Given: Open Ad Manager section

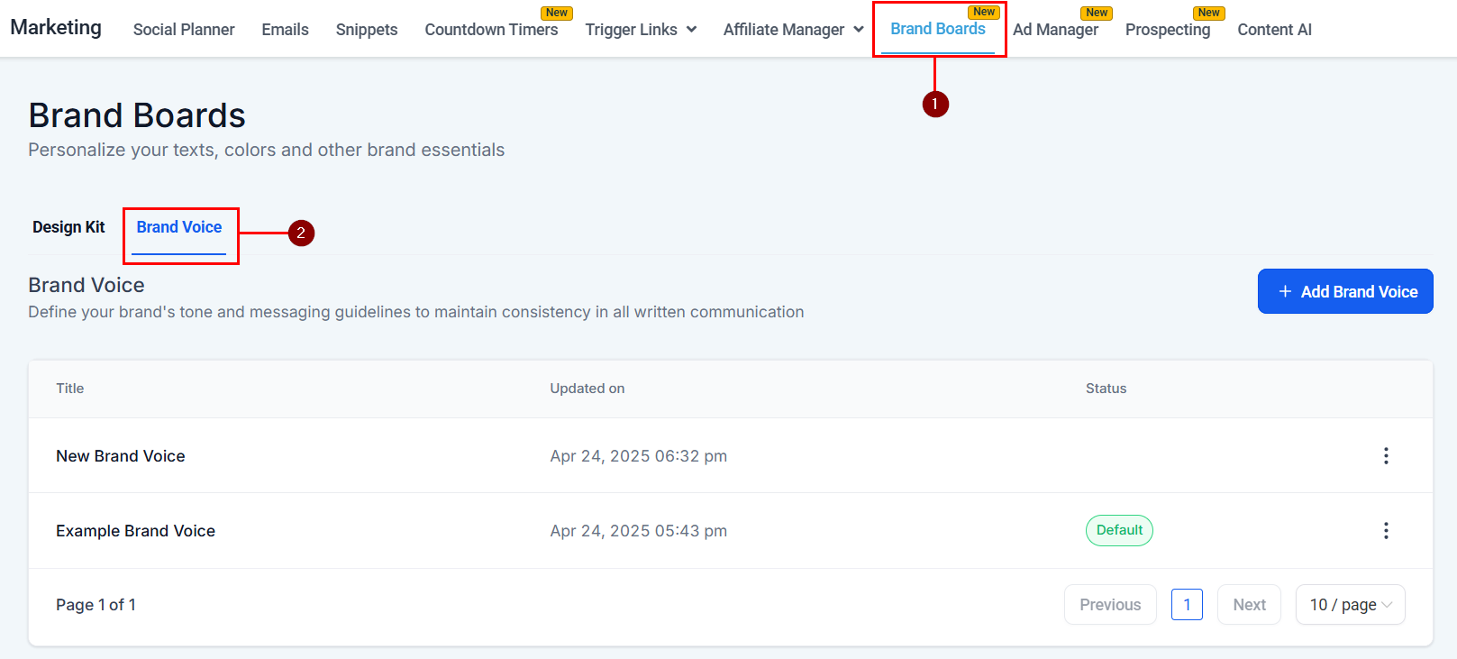Looking at the screenshot, I should (1055, 30).
